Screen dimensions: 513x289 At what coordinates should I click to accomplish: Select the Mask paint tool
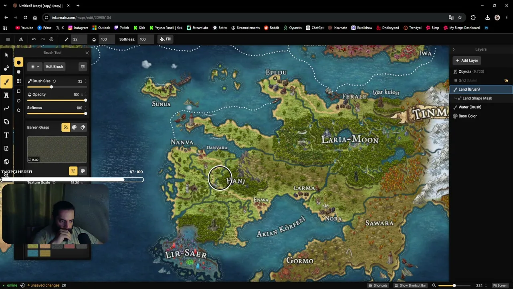click(6, 68)
